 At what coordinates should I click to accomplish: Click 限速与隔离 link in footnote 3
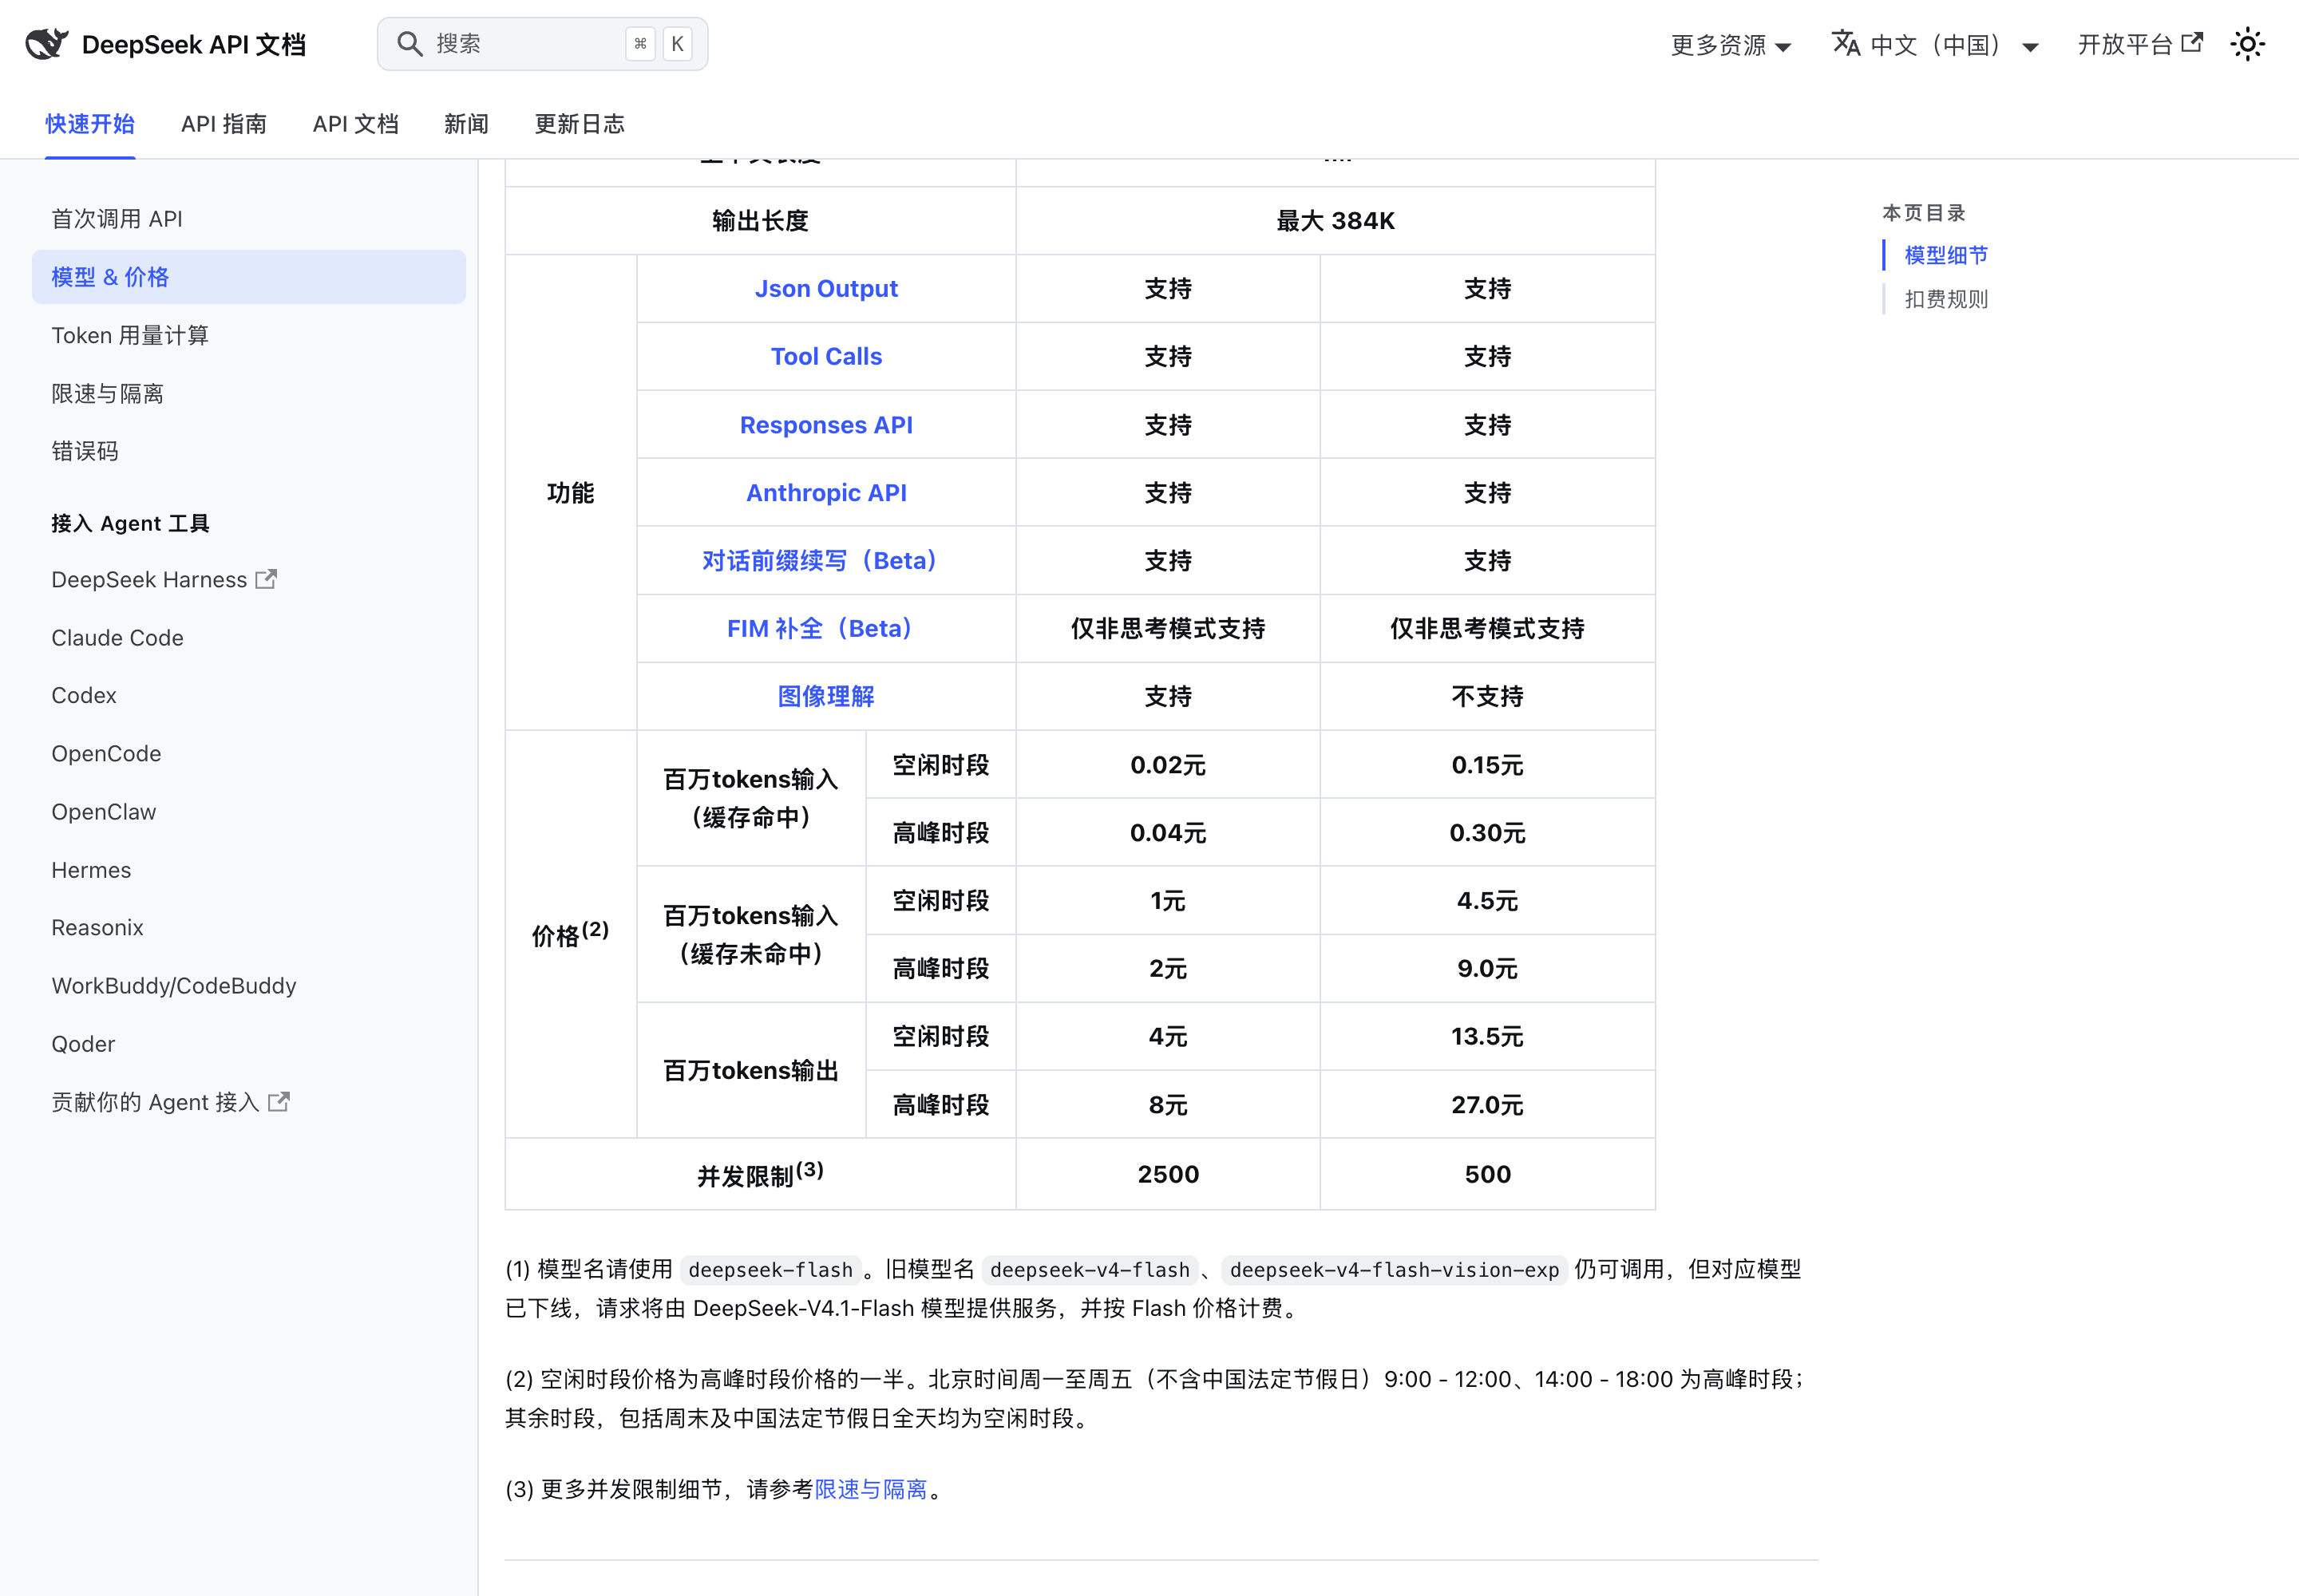tap(872, 1489)
